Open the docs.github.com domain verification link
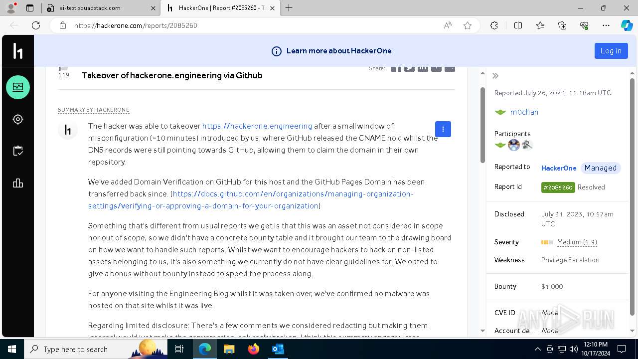 (x=251, y=200)
